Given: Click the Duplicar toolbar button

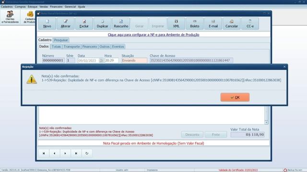Looking at the screenshot, I should pyautogui.click(x=102, y=24).
